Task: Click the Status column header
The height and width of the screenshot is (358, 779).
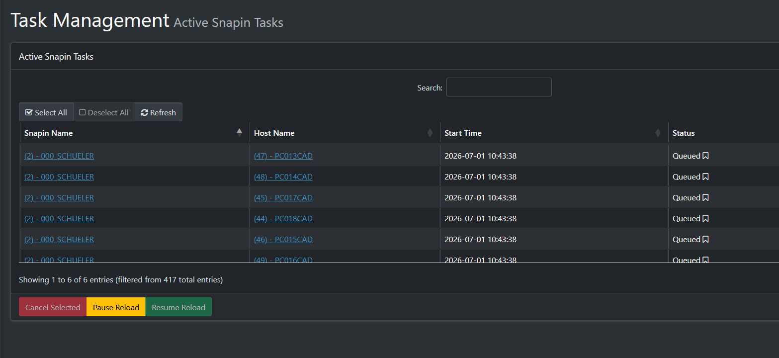Action: [684, 133]
